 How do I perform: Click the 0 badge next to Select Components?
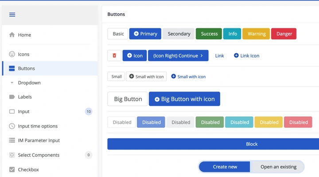(89, 155)
